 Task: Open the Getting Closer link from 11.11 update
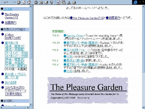click(74, 36)
